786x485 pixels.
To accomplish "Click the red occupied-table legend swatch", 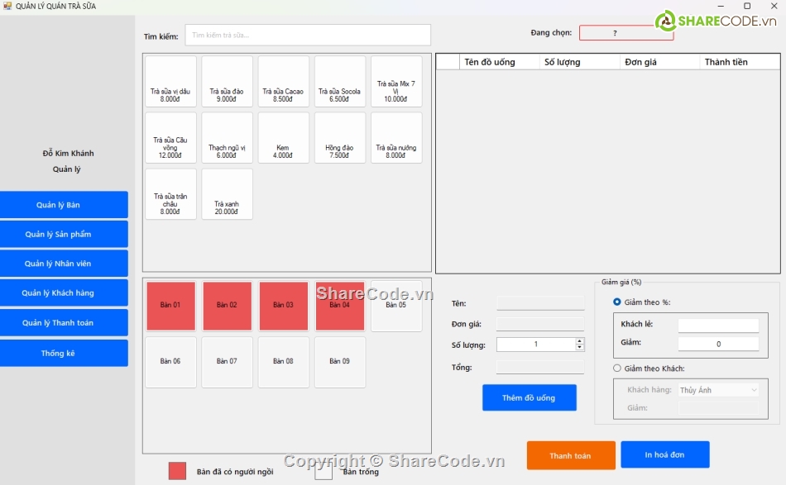I will point(178,471).
